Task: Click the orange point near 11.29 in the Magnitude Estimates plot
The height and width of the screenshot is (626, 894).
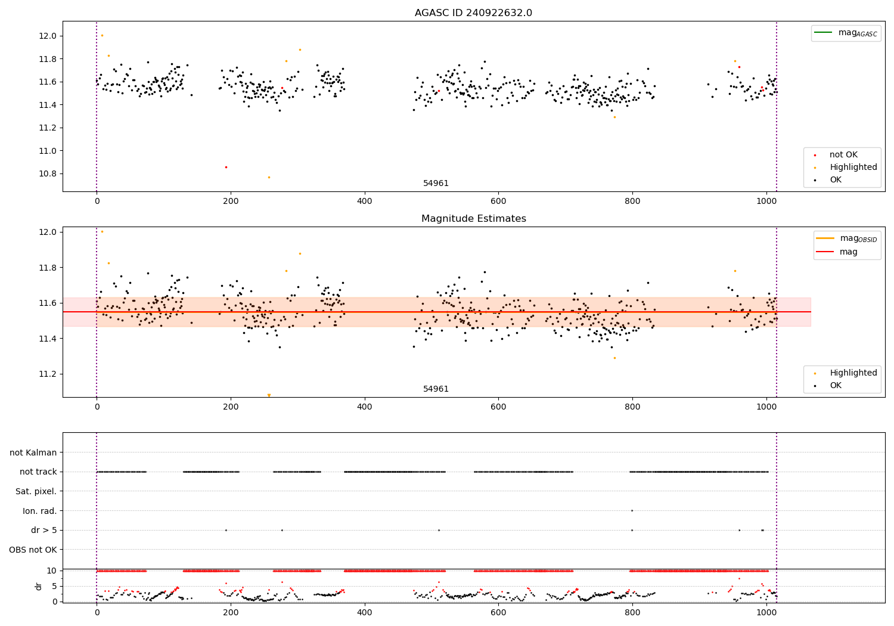Action: [614, 358]
